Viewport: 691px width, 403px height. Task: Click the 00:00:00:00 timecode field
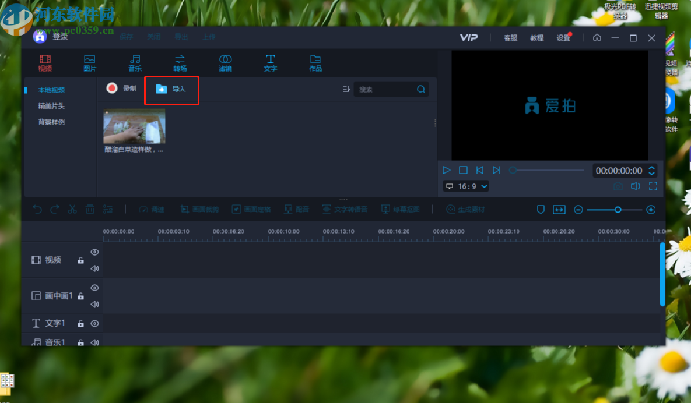[x=619, y=171]
